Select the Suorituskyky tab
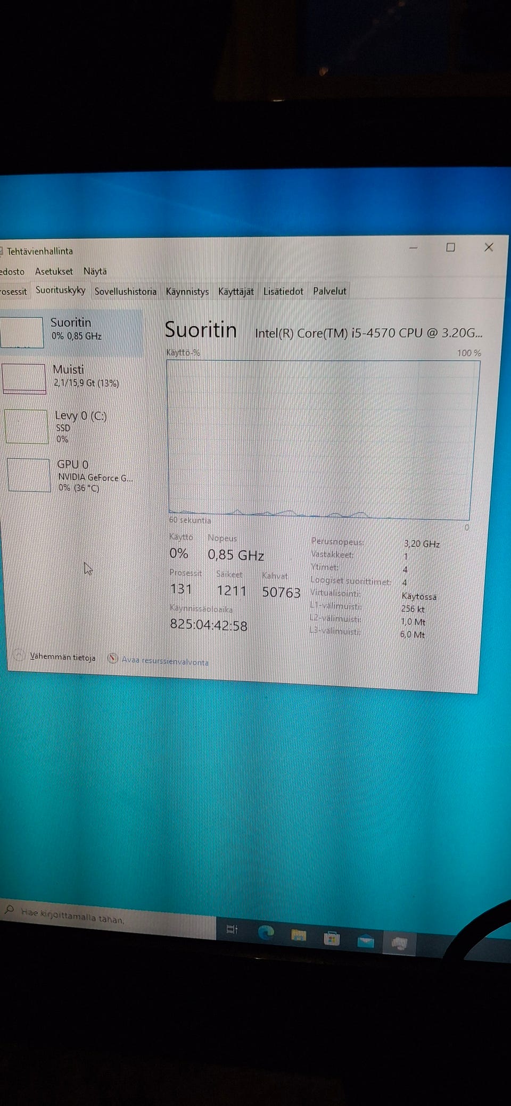 coord(60,290)
